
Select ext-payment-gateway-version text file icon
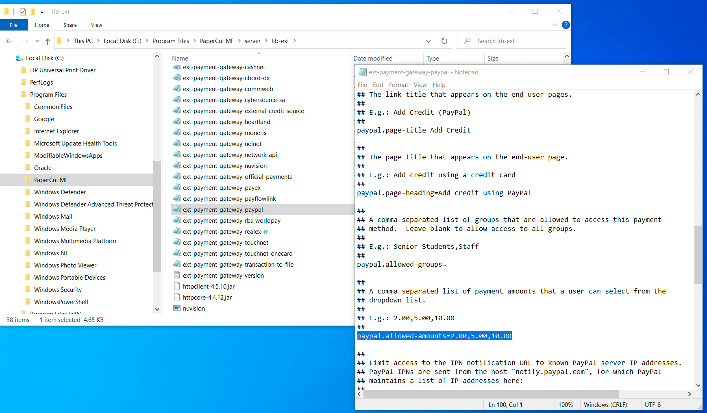pyautogui.click(x=176, y=276)
